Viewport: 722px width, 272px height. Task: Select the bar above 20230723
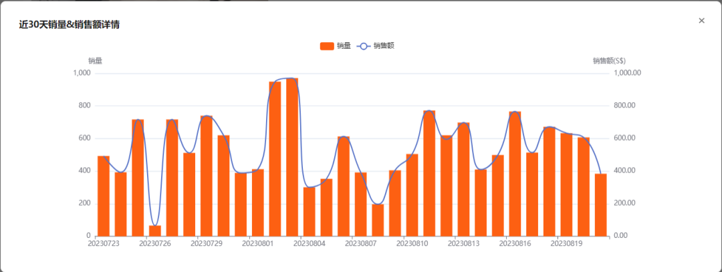(104, 196)
